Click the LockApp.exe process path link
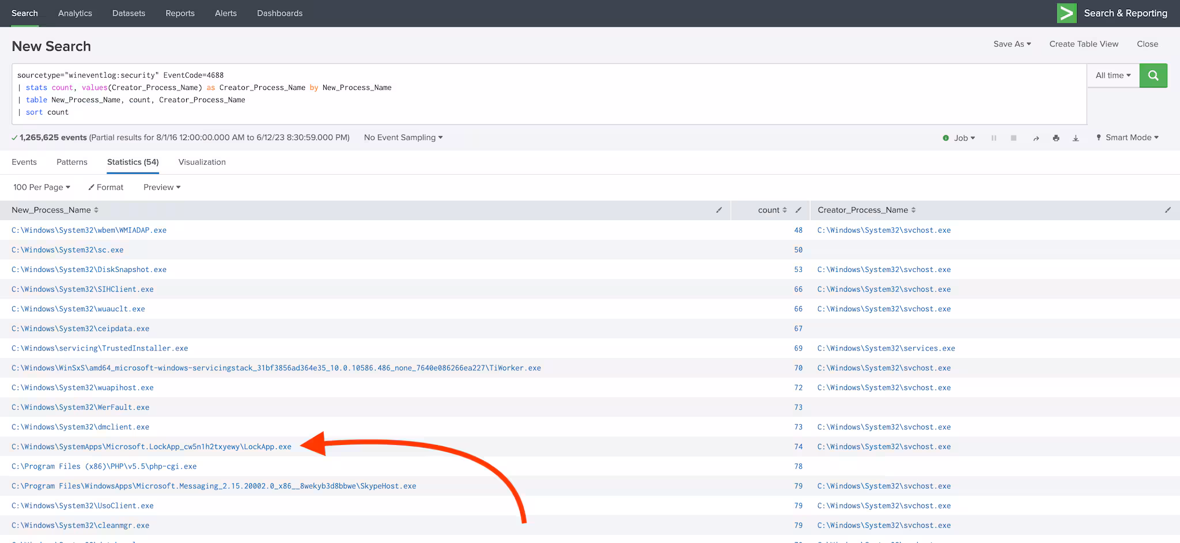 pos(152,447)
